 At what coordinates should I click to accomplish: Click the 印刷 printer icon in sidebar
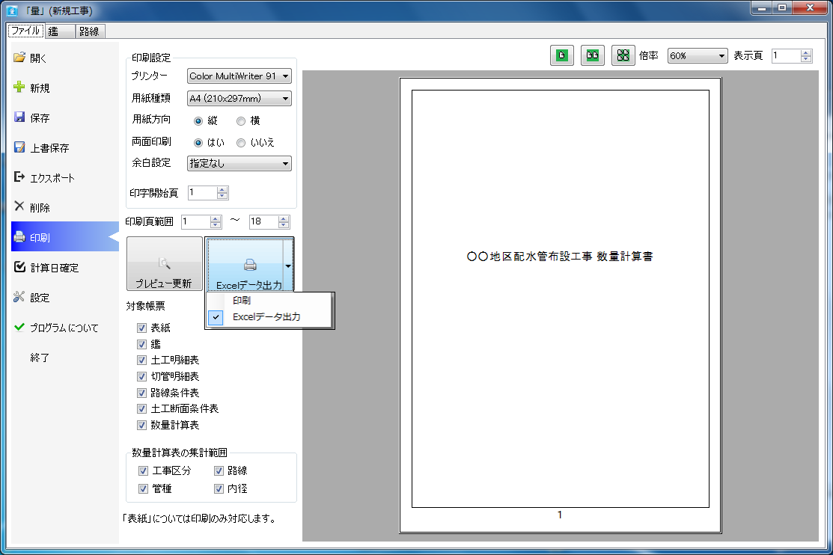click(19, 237)
